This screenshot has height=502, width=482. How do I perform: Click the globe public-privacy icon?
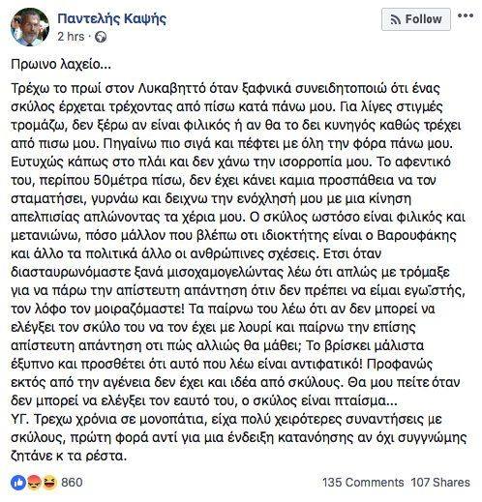coord(101,37)
